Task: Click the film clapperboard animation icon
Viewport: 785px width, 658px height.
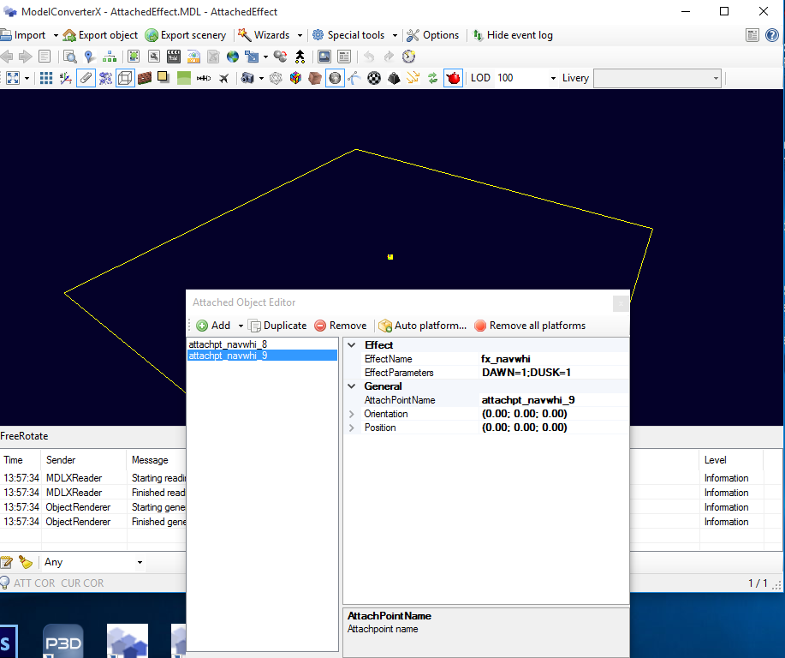Action: point(174,57)
